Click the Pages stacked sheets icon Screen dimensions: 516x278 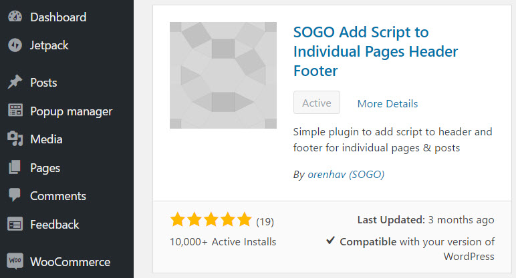(15, 167)
